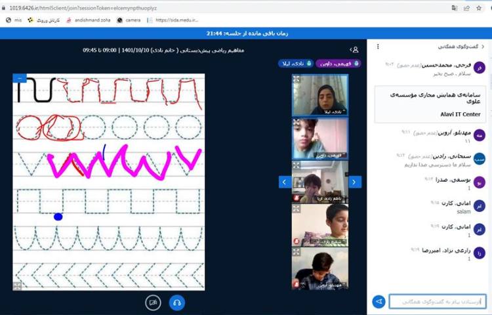Open the users list toggle icon
The height and width of the screenshot is (315, 492).
pyautogui.click(x=355, y=49)
